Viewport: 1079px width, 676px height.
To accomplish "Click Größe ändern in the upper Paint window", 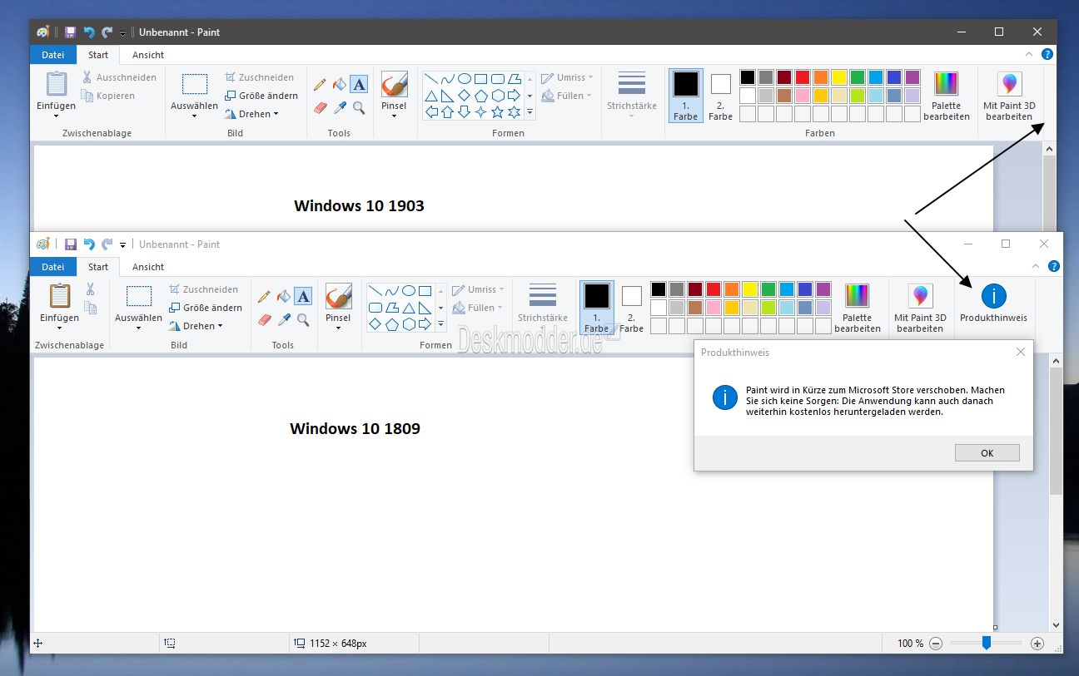I will tap(261, 96).
